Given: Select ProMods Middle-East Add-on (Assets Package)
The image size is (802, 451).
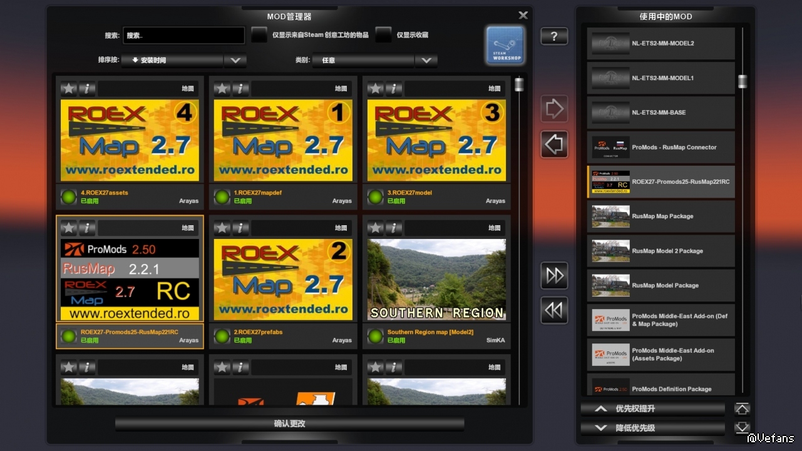Looking at the screenshot, I should tap(661, 355).
